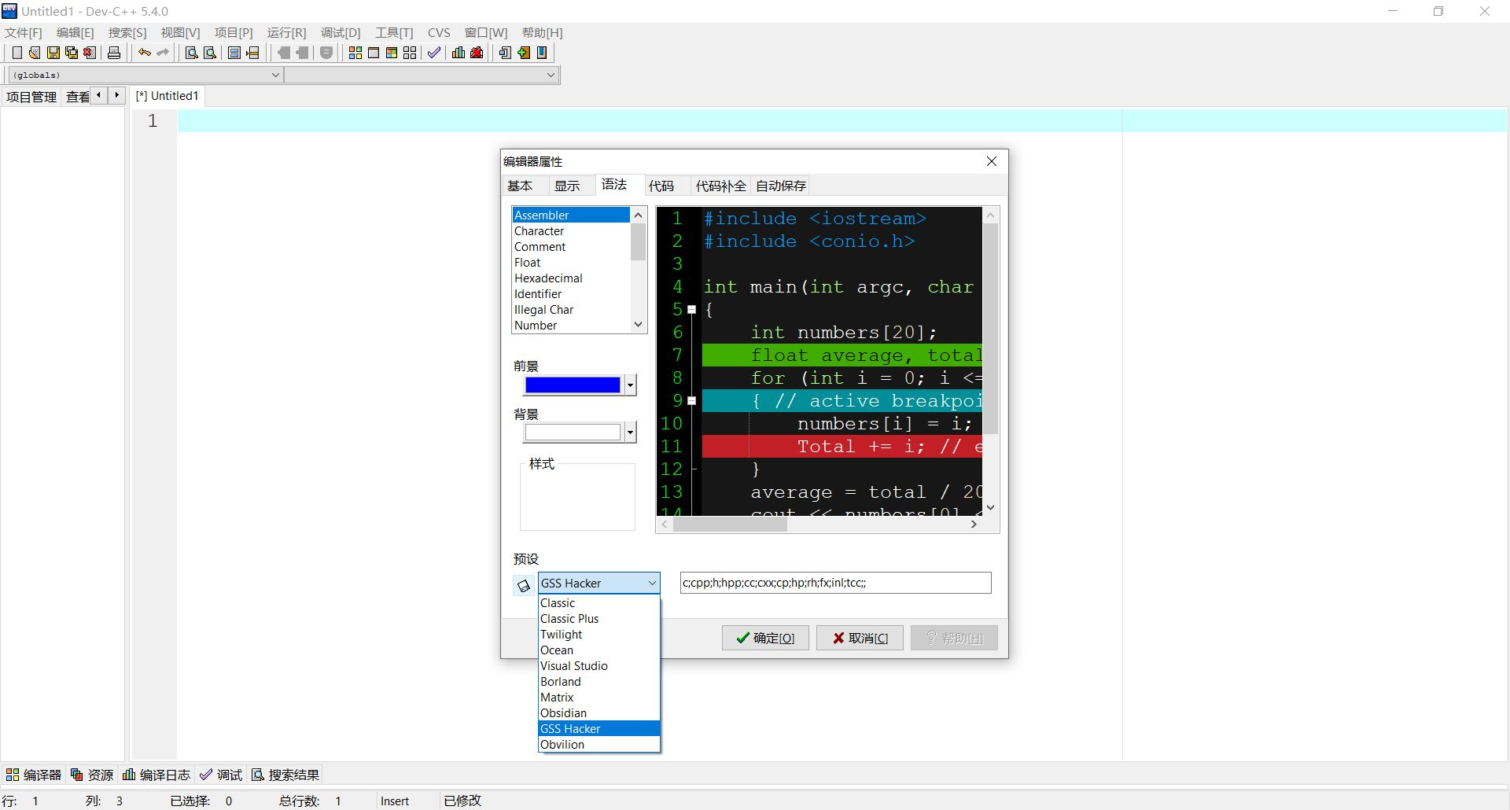Open Find using the magnifier toolbar icon
Viewport: 1510px width, 810px height.
tap(191, 53)
